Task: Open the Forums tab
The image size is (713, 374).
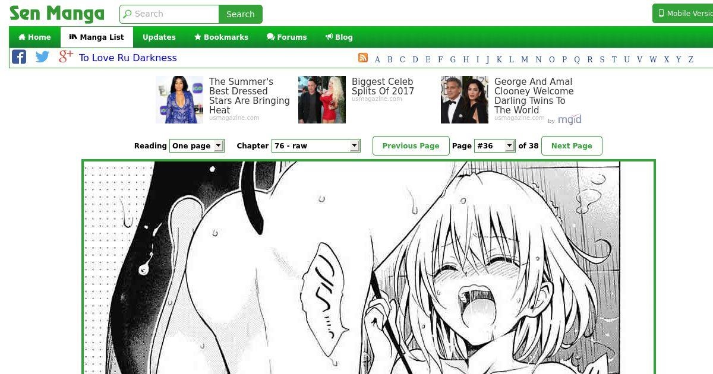Action: point(287,37)
